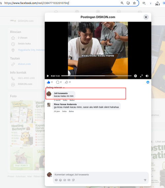Reply with Balas on Rieva's comment
The width and height of the screenshot is (165, 188).
point(71,111)
